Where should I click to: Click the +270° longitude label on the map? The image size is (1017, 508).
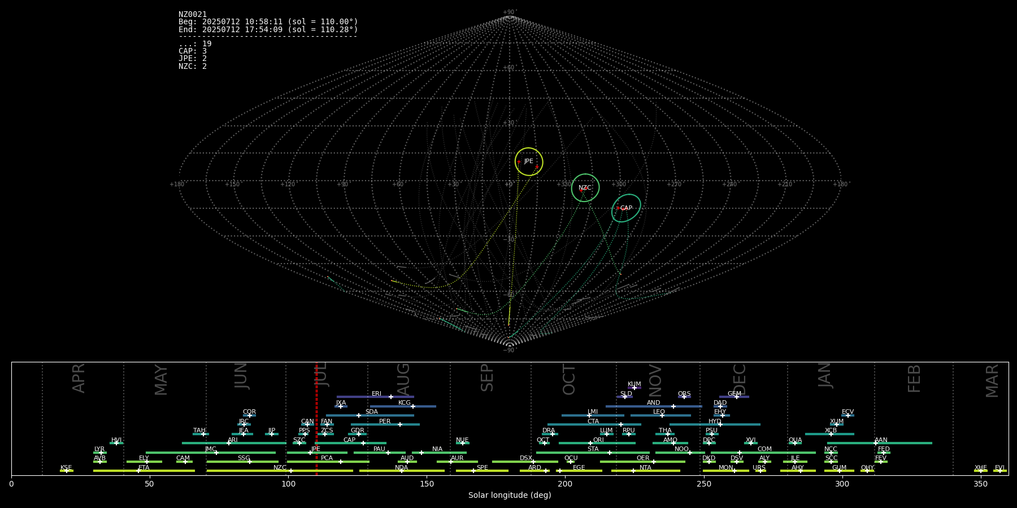click(674, 185)
